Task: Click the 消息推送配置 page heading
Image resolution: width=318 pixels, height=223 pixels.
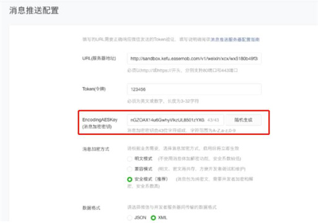Action: click(34, 11)
